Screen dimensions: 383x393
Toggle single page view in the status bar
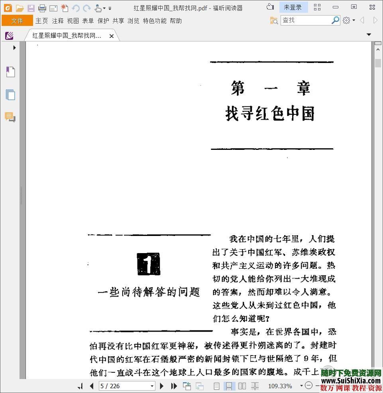pos(216,386)
